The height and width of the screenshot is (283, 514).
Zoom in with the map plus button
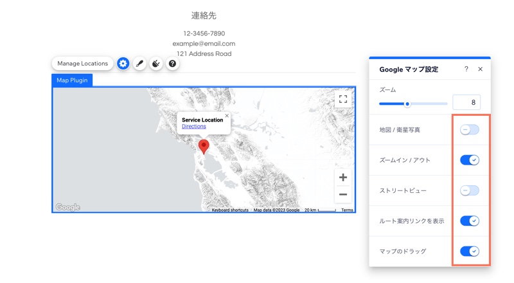pos(343,178)
